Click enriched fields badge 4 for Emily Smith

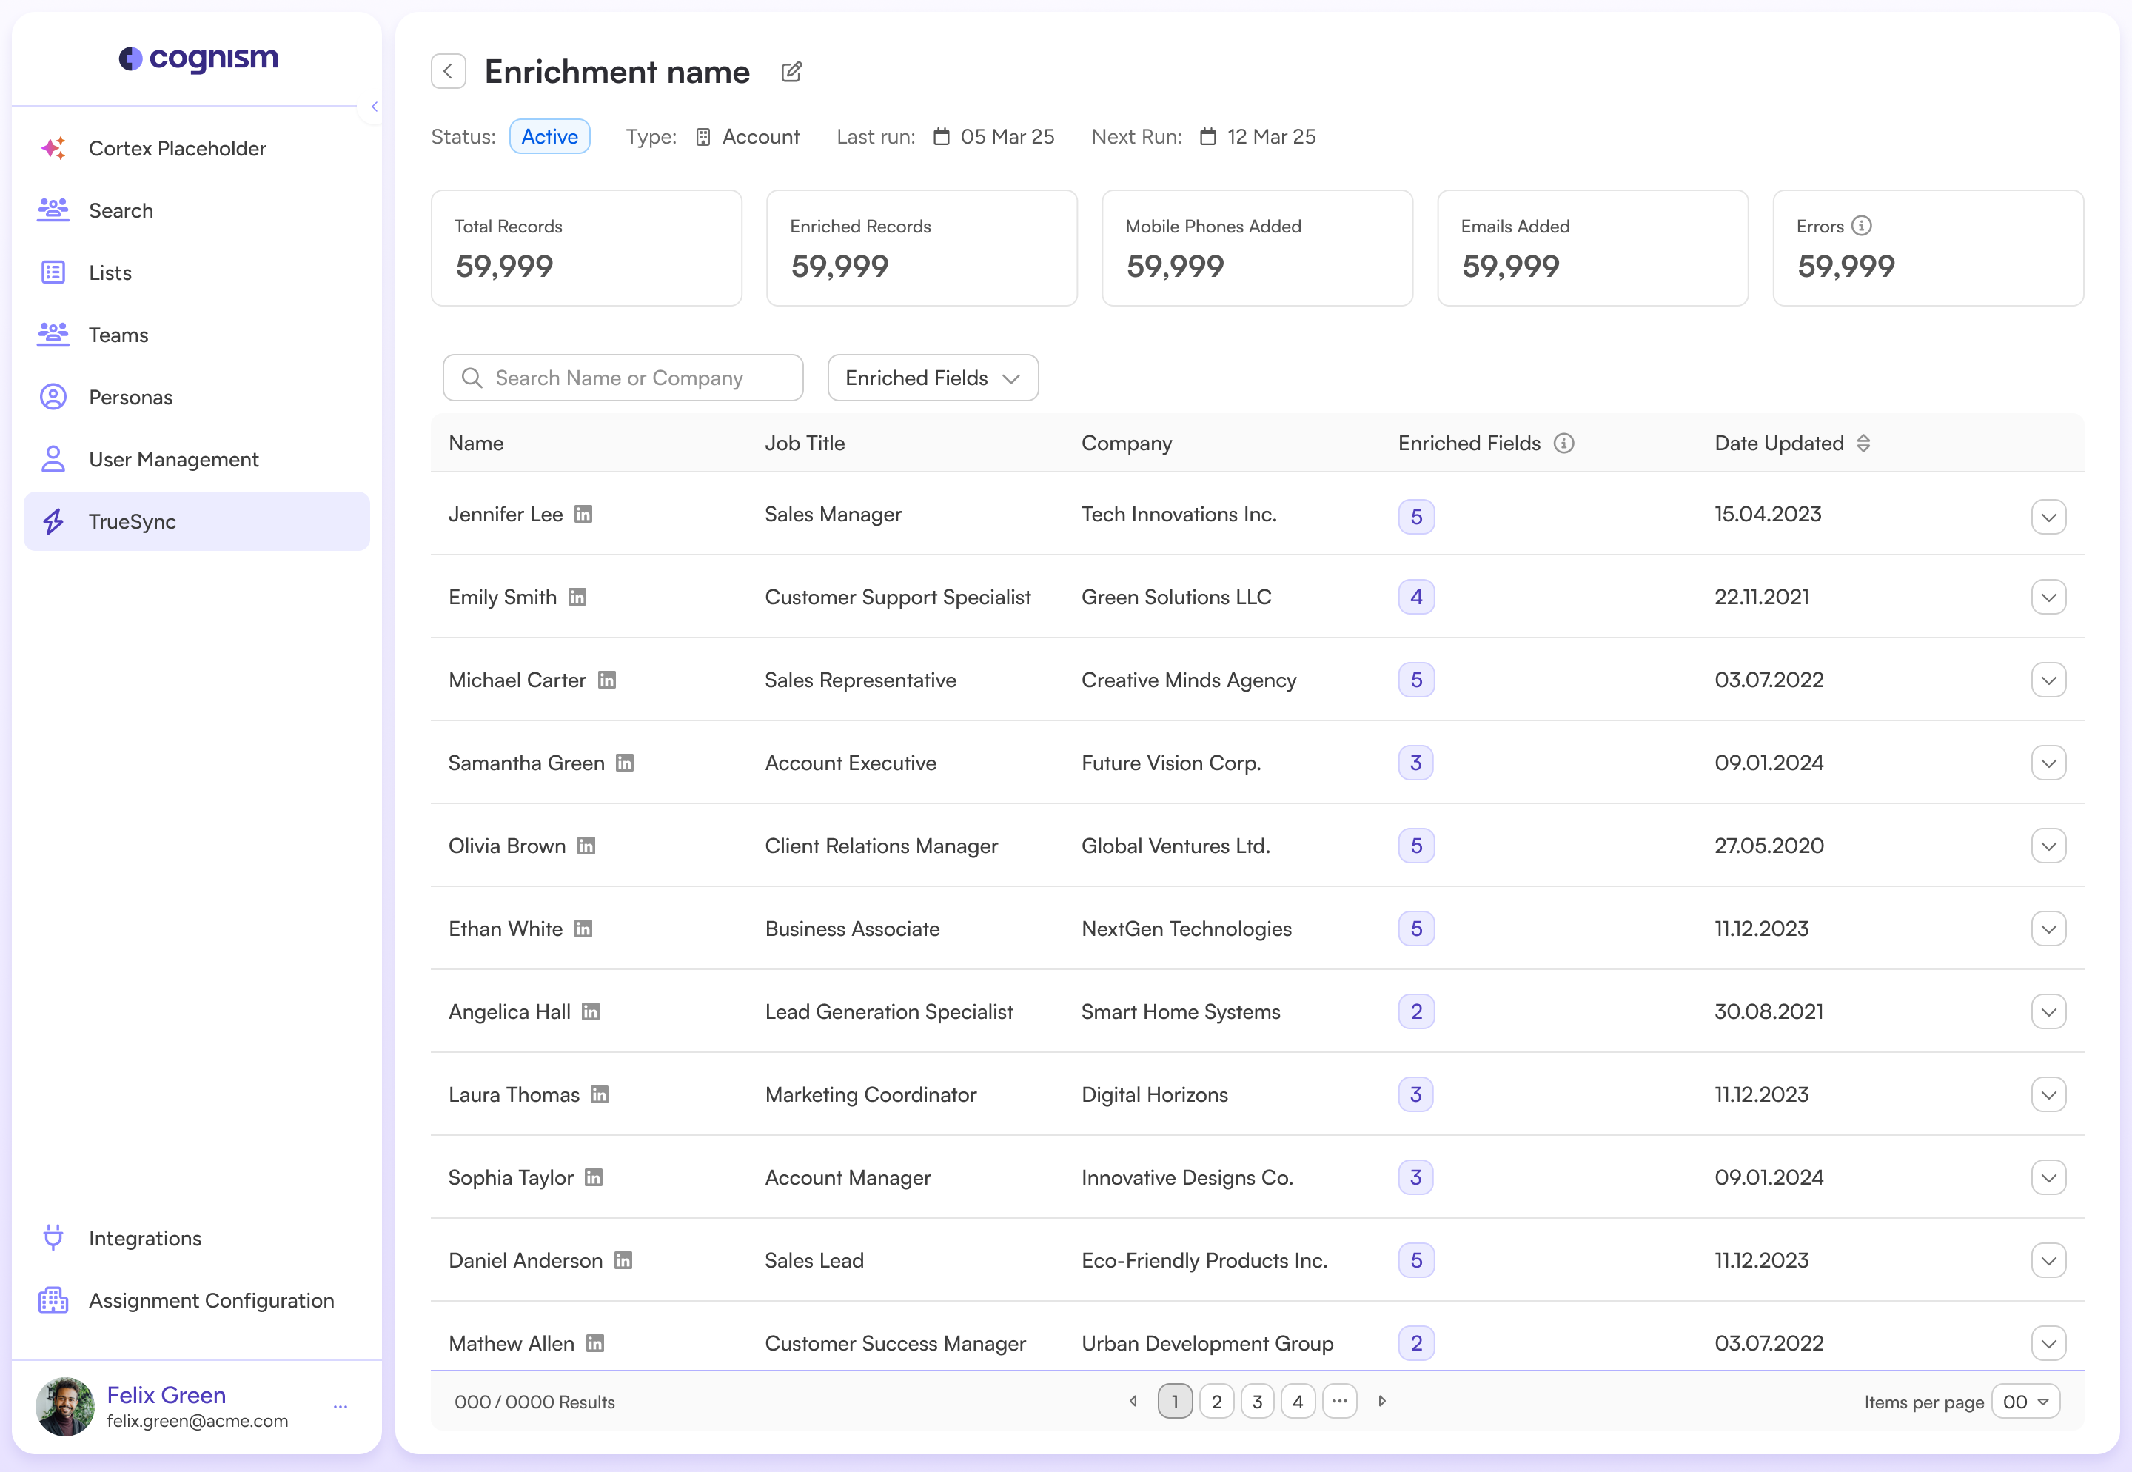(1415, 598)
